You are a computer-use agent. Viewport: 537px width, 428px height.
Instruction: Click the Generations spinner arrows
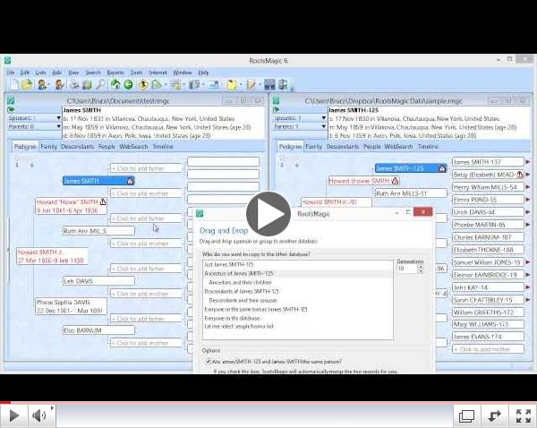tap(421, 269)
